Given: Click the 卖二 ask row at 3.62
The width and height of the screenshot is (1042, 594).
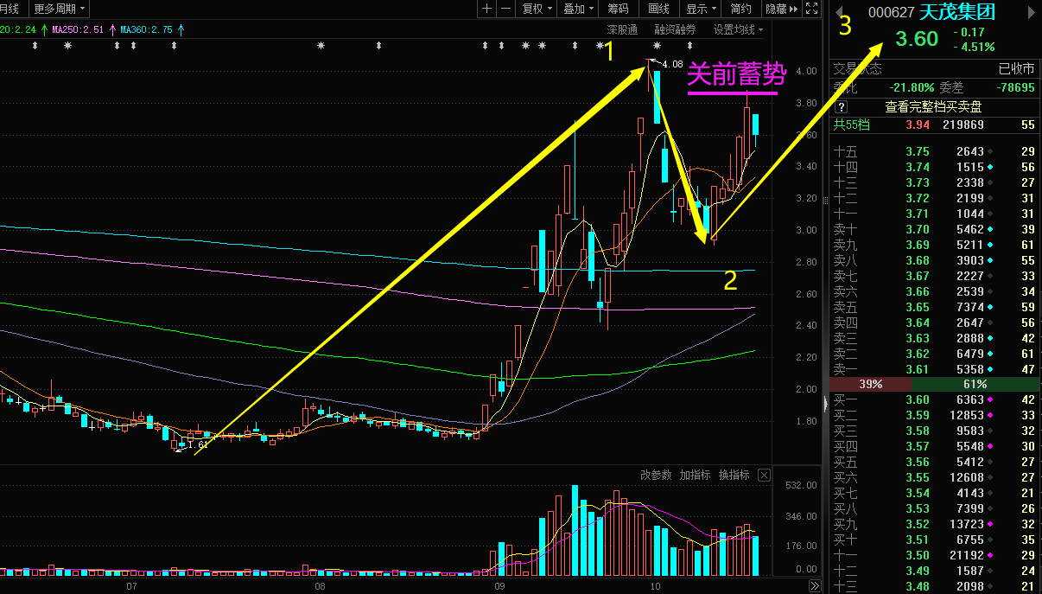Looking at the screenshot, I should point(933,354).
